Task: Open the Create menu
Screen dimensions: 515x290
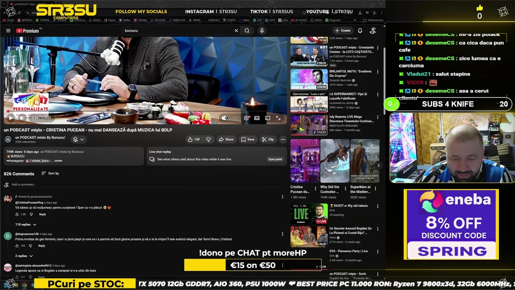Action: (342, 31)
